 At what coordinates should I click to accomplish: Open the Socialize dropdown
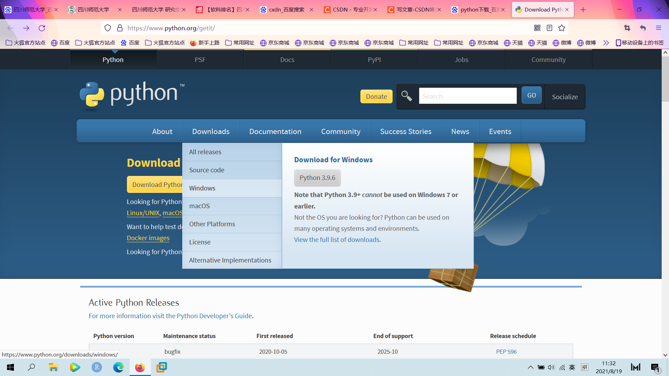[565, 97]
